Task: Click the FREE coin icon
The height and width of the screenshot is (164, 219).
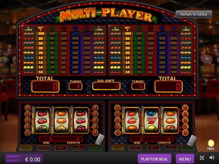Action: pos(211,143)
